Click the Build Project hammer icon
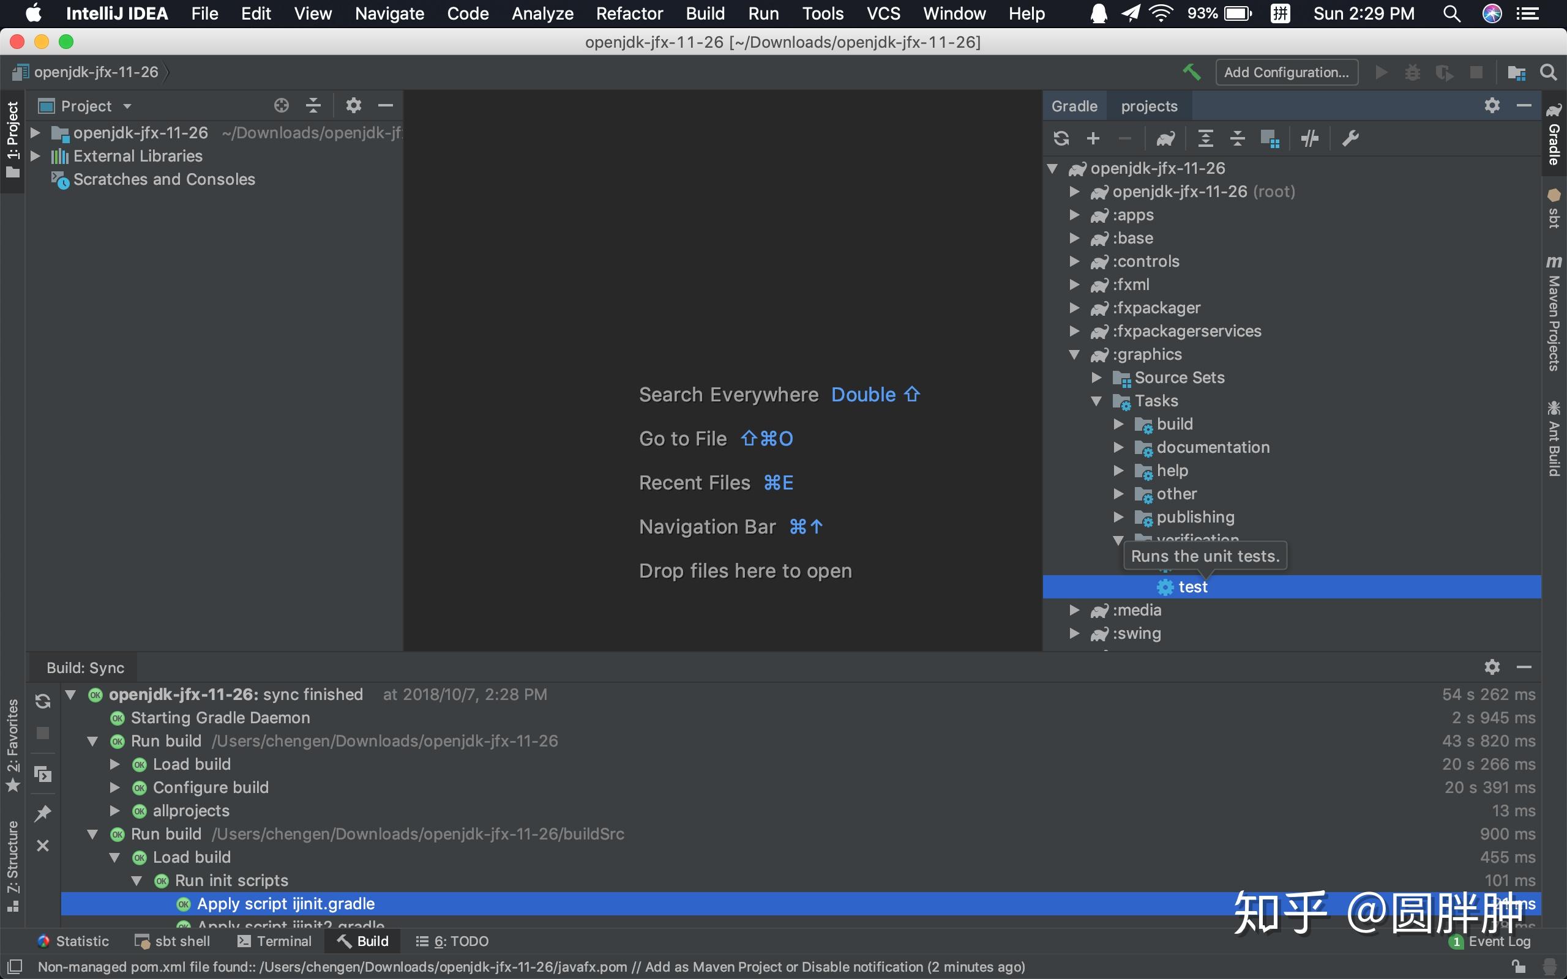The width and height of the screenshot is (1567, 979). [1191, 72]
